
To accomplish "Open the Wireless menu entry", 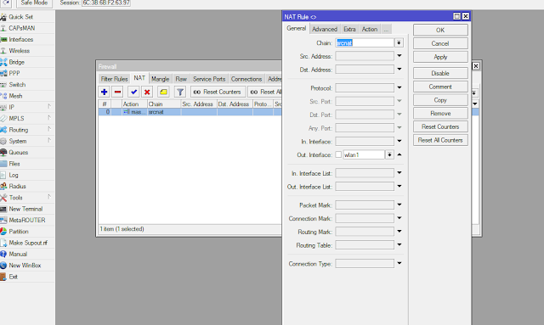I will coord(19,51).
